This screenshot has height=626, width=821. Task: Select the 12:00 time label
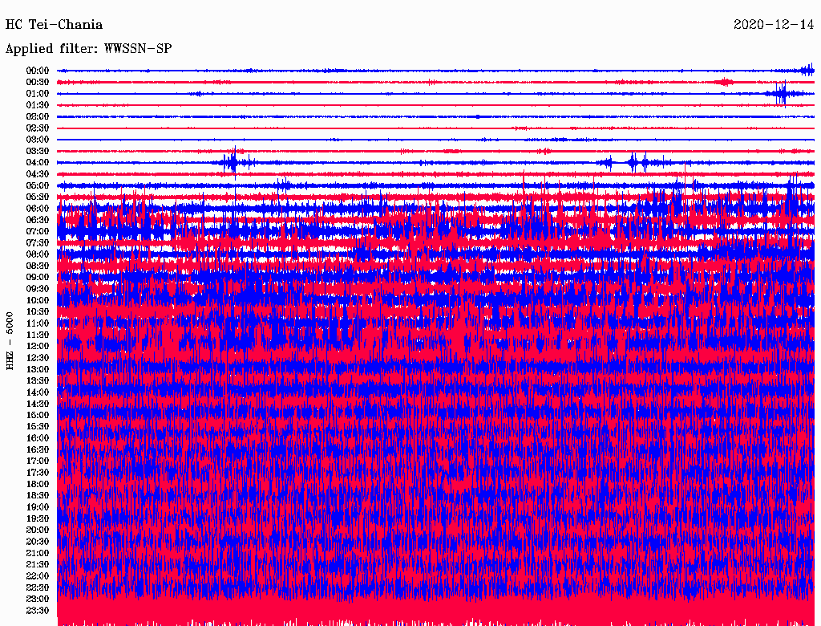38,346
